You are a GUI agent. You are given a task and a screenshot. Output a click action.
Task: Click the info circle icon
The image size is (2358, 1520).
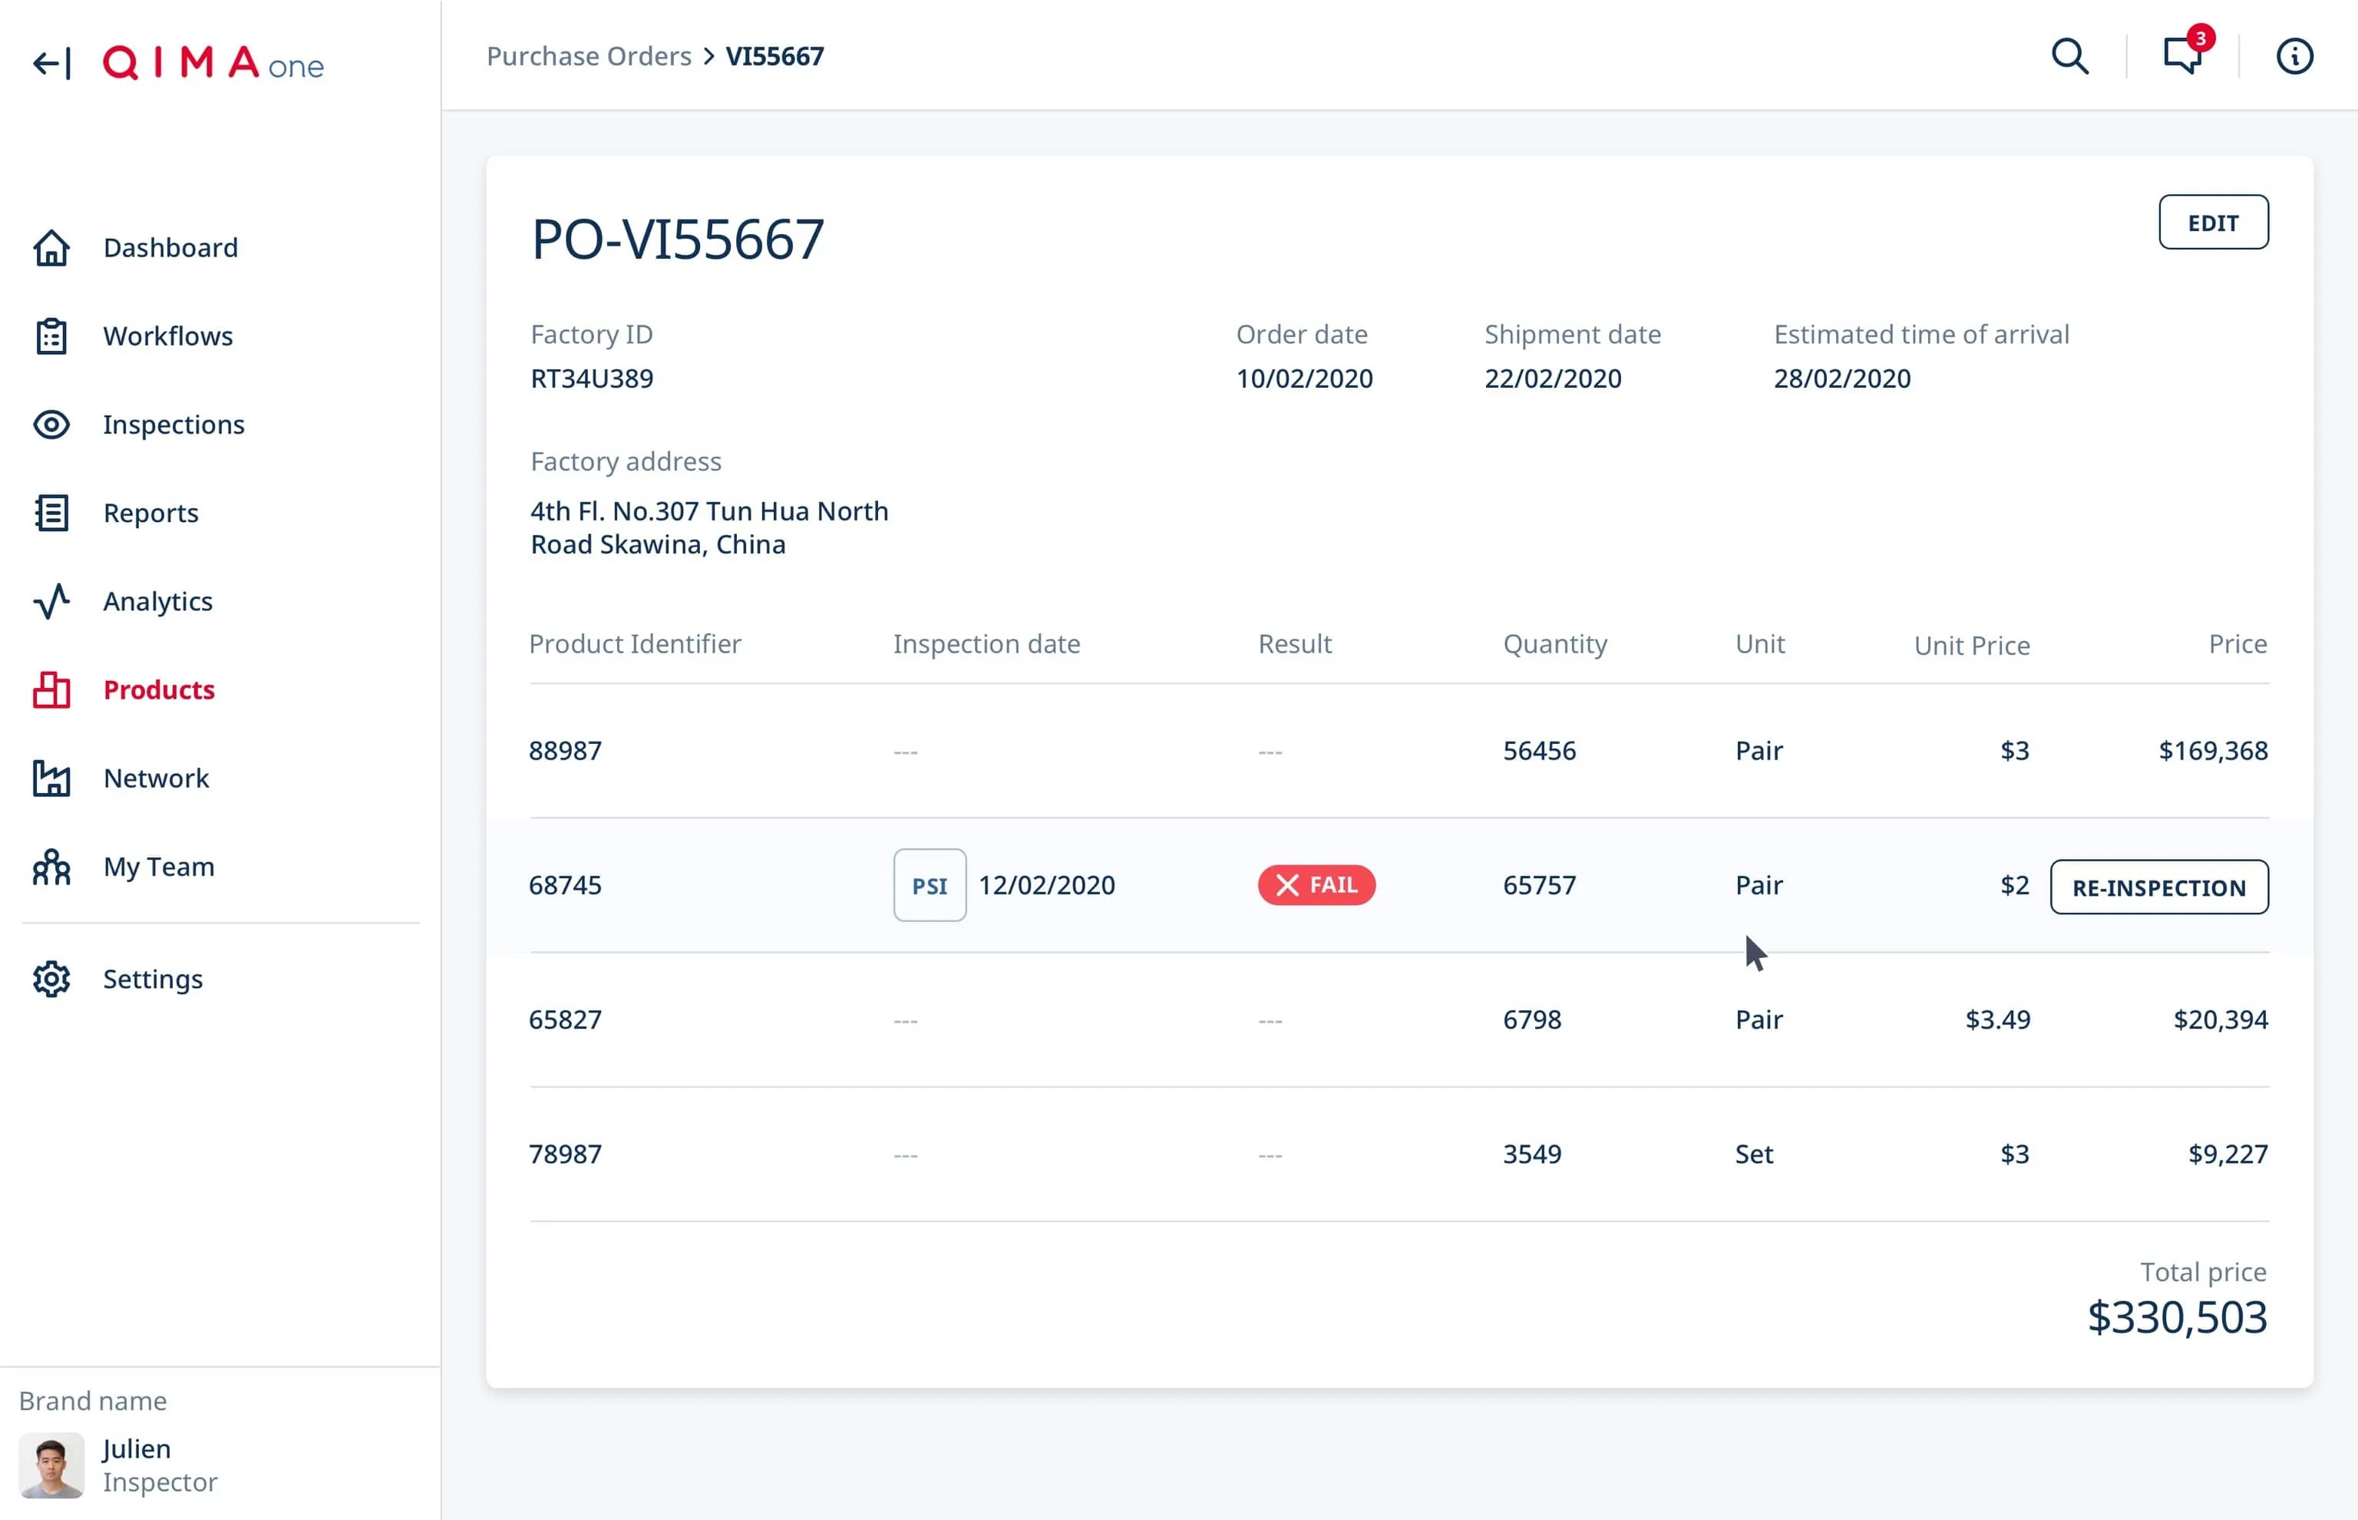2294,58
